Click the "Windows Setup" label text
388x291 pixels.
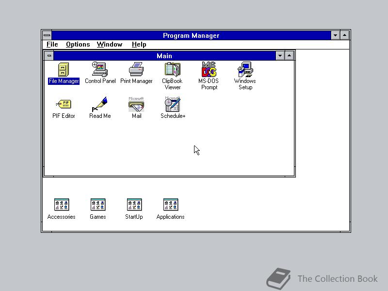pyautogui.click(x=245, y=84)
